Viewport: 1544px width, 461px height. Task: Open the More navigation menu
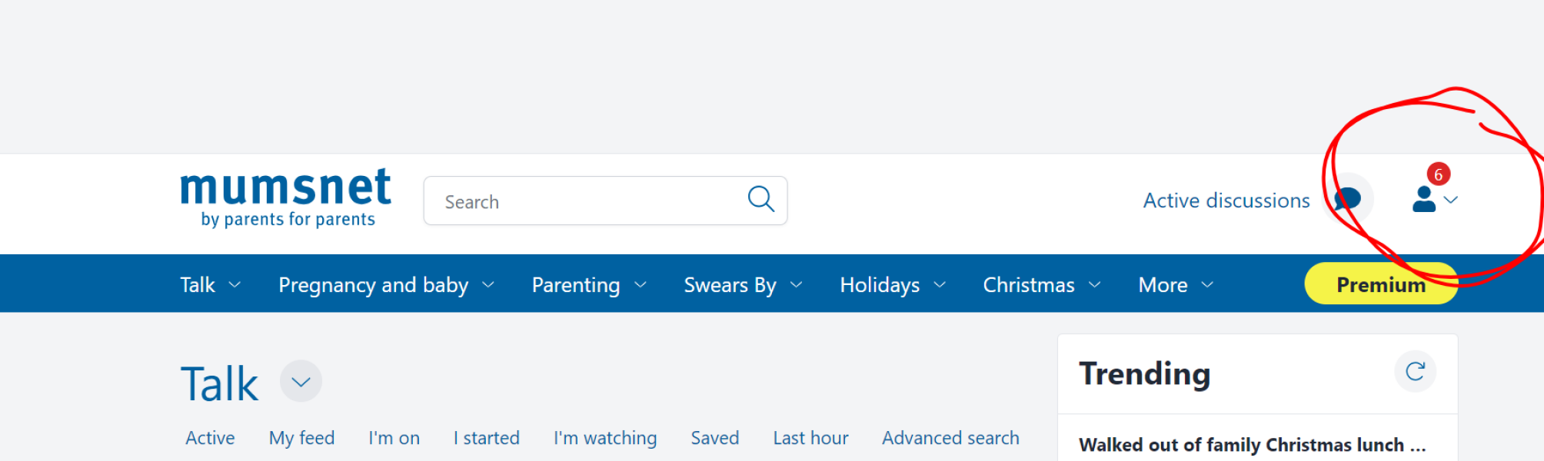tap(1163, 284)
